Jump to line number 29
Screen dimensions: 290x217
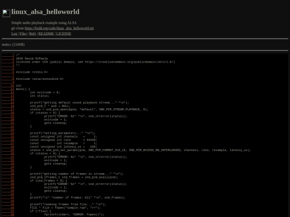[x=8, y=150]
